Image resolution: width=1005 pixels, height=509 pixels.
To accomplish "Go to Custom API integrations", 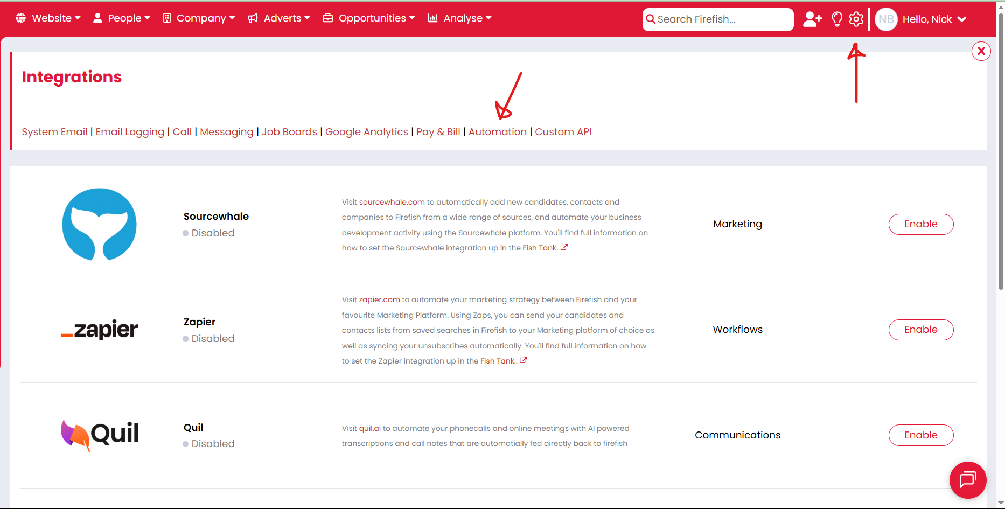I will click(563, 132).
